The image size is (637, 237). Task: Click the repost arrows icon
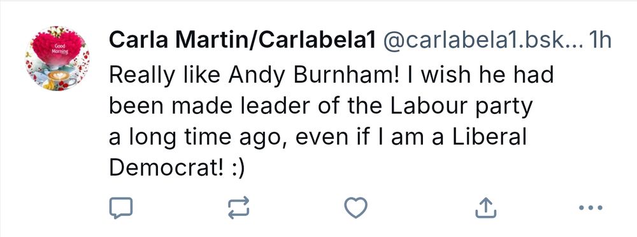[238, 208]
